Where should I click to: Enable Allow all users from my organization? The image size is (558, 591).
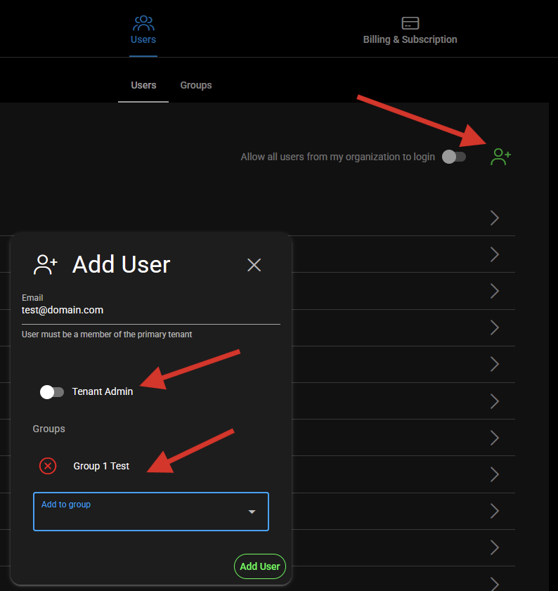pyautogui.click(x=454, y=157)
